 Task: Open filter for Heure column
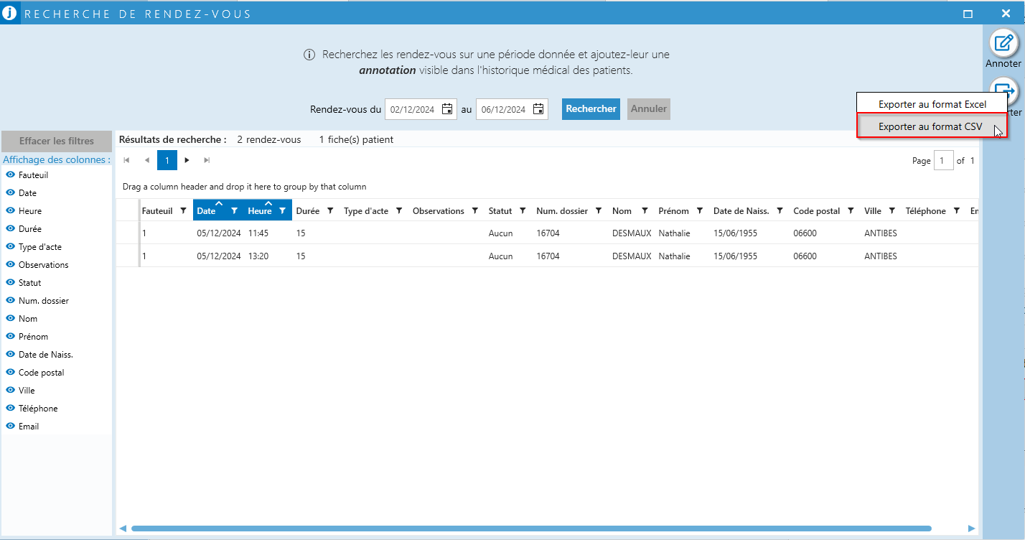point(283,211)
